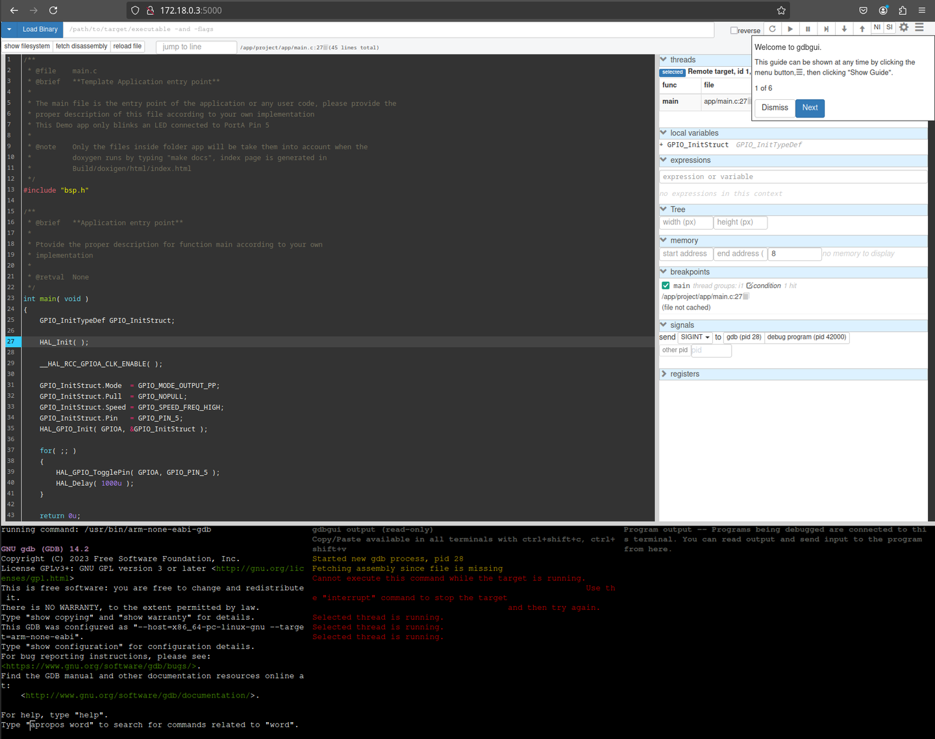Click app/main.c:27 in threads table
The height and width of the screenshot is (739, 935).
(x=725, y=101)
